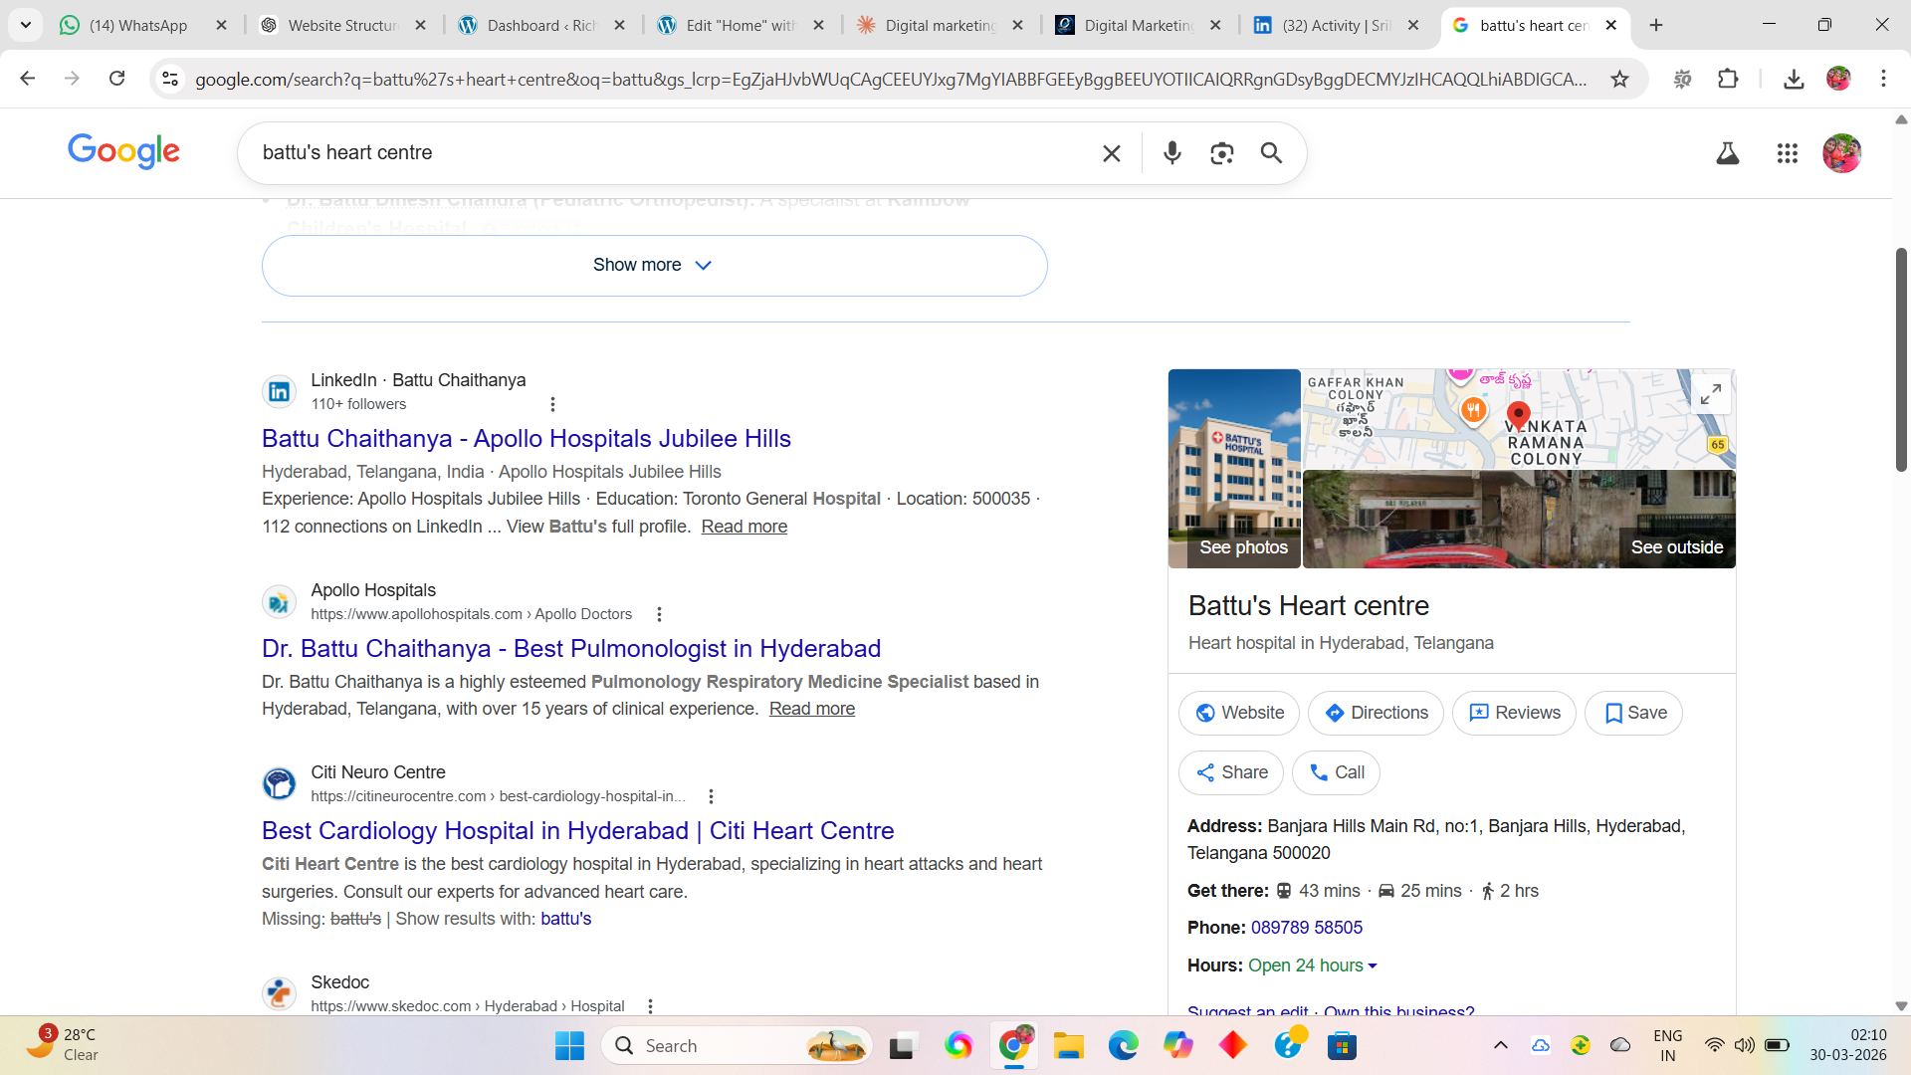
Task: Click the Share button in the business panel
Action: tap(1231, 772)
